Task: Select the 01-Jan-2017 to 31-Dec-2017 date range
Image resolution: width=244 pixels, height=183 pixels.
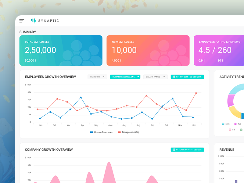Action: point(187,149)
